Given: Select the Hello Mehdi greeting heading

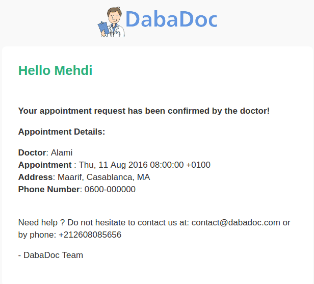Looking at the screenshot, I should (55, 70).
